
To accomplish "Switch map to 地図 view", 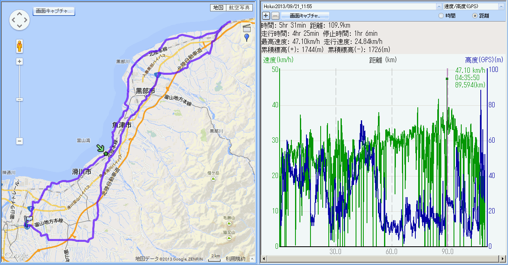I will 218,8.
